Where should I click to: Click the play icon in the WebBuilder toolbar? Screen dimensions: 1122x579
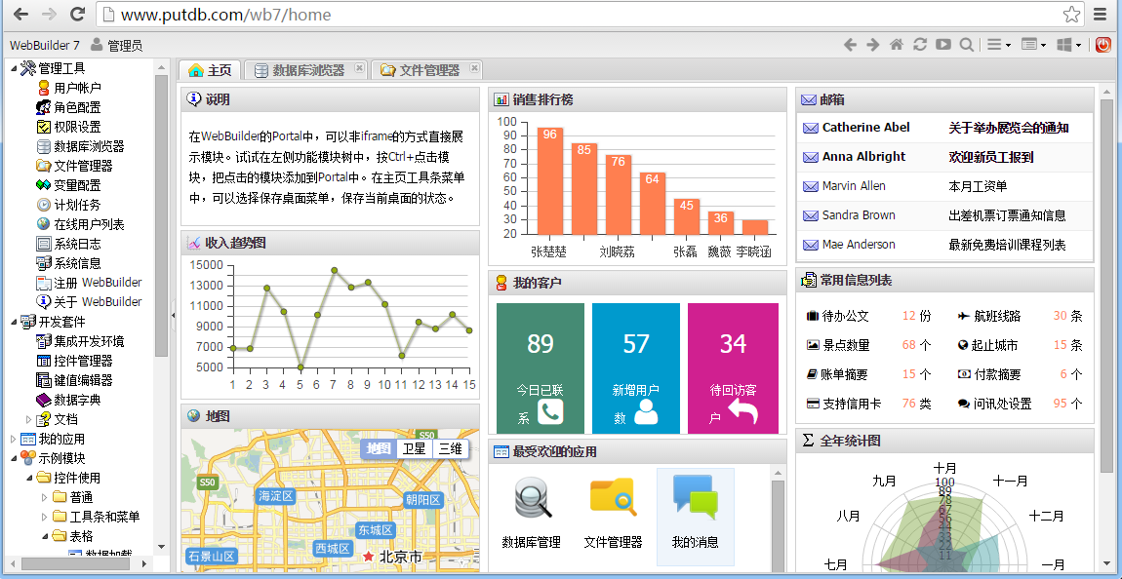click(x=943, y=45)
